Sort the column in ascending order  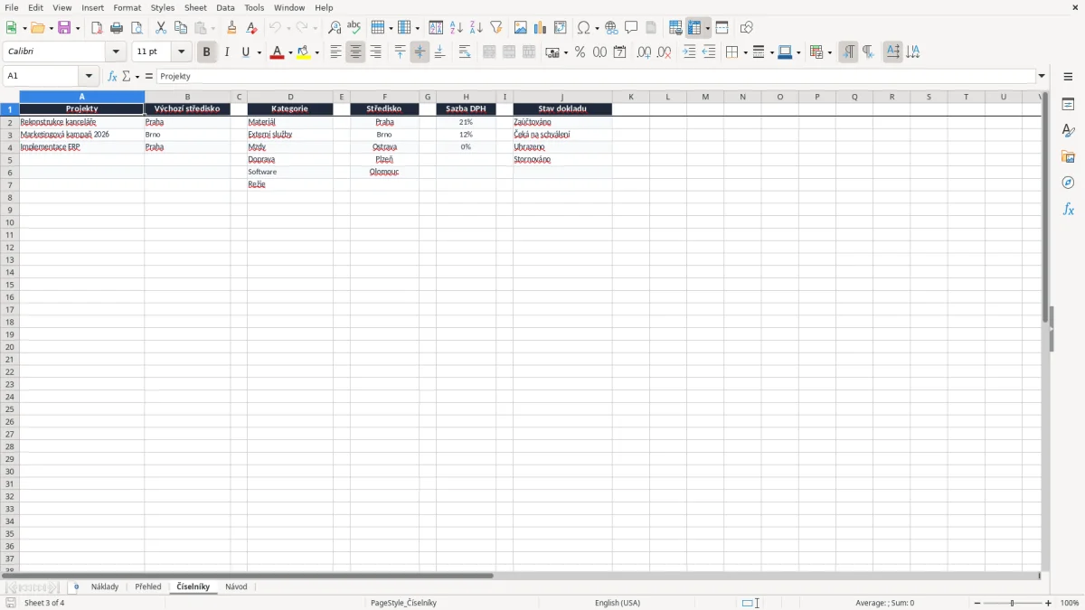coord(457,28)
